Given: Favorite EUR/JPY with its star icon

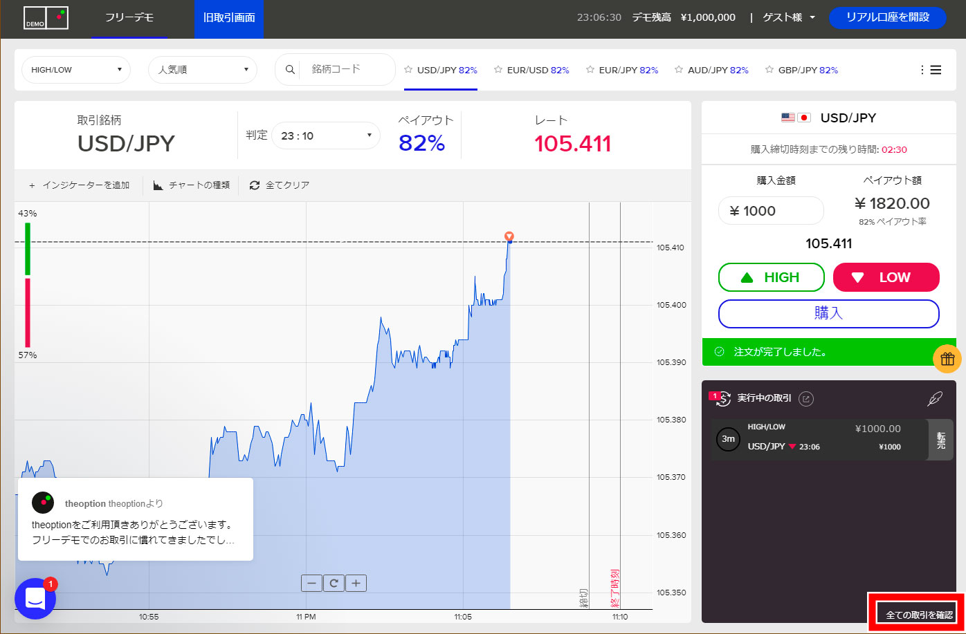Looking at the screenshot, I should [590, 70].
